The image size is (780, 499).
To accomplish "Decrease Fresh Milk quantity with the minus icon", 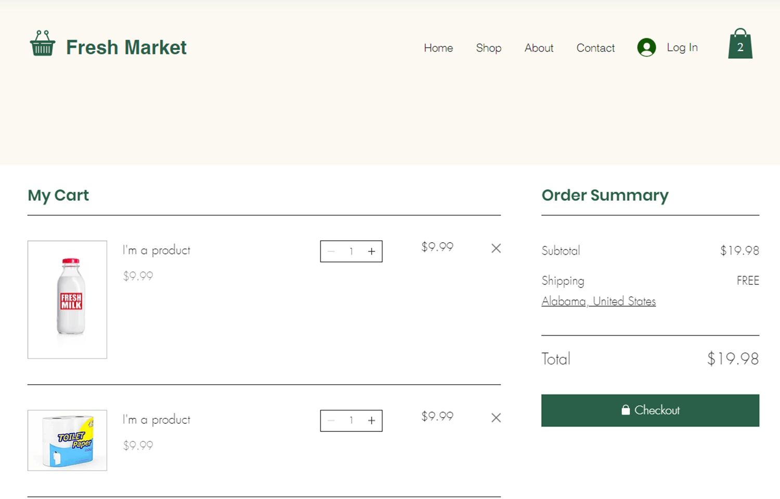I will coord(331,251).
